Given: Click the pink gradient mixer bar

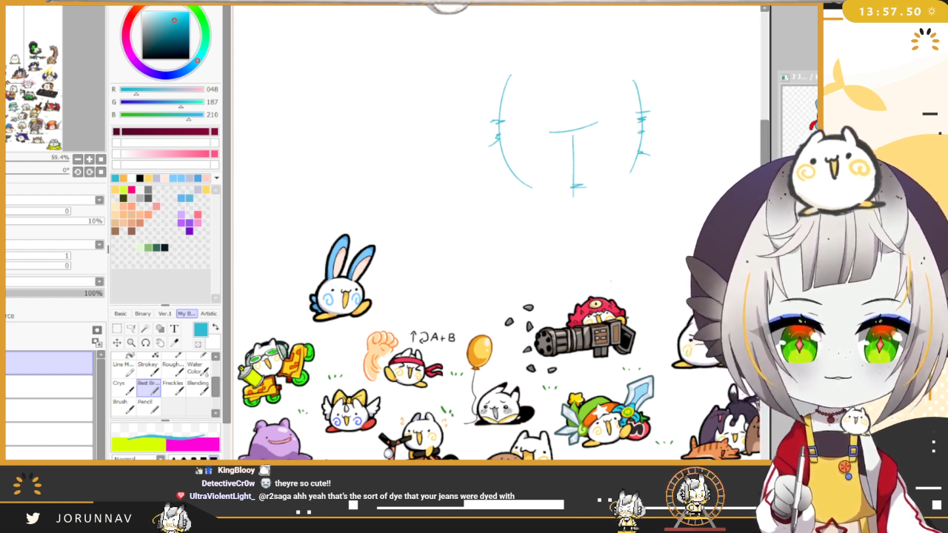Looking at the screenshot, I should (x=165, y=153).
